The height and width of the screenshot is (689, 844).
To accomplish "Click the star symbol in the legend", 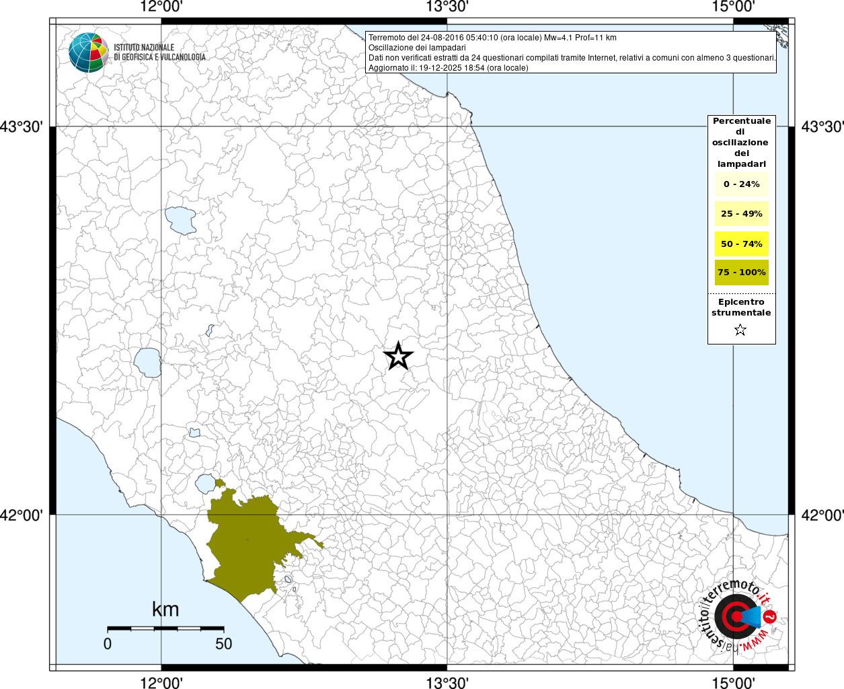I will tap(740, 330).
